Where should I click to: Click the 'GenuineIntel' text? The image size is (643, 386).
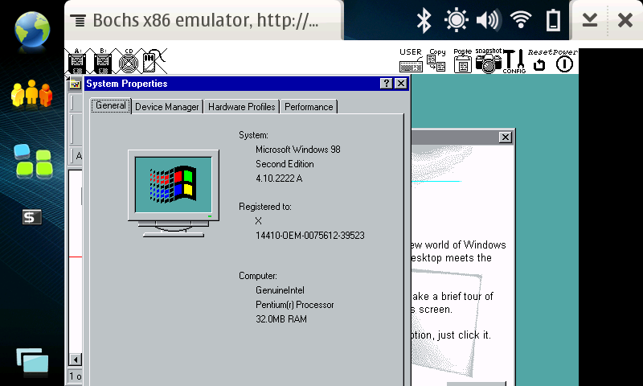coord(280,290)
